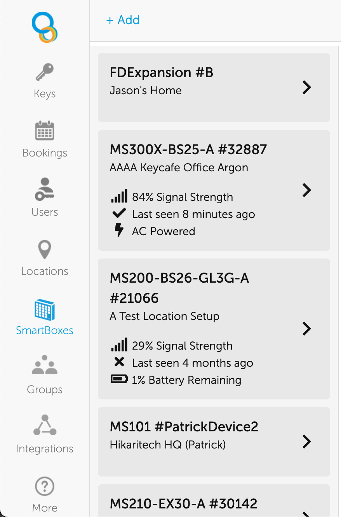Click the + Add link
Viewport: 341px width, 517px height.
click(123, 20)
